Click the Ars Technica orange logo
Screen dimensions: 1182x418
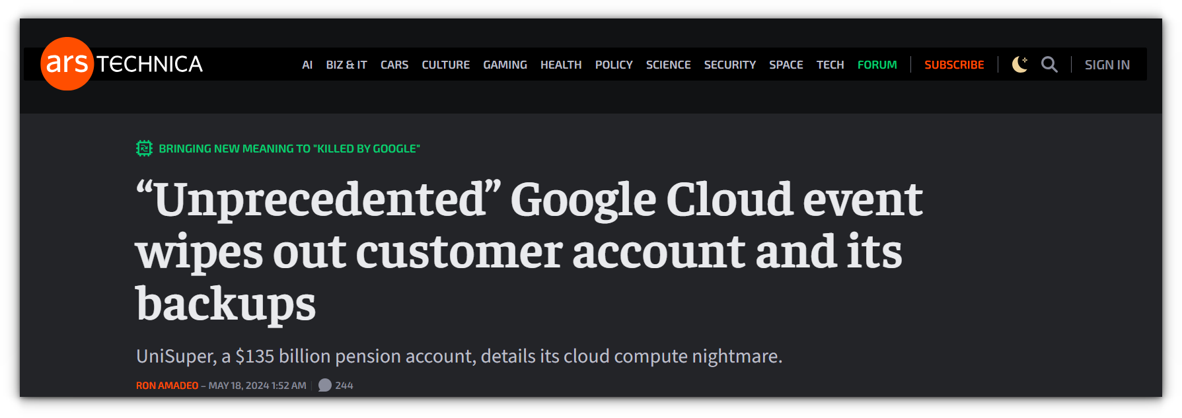point(67,64)
